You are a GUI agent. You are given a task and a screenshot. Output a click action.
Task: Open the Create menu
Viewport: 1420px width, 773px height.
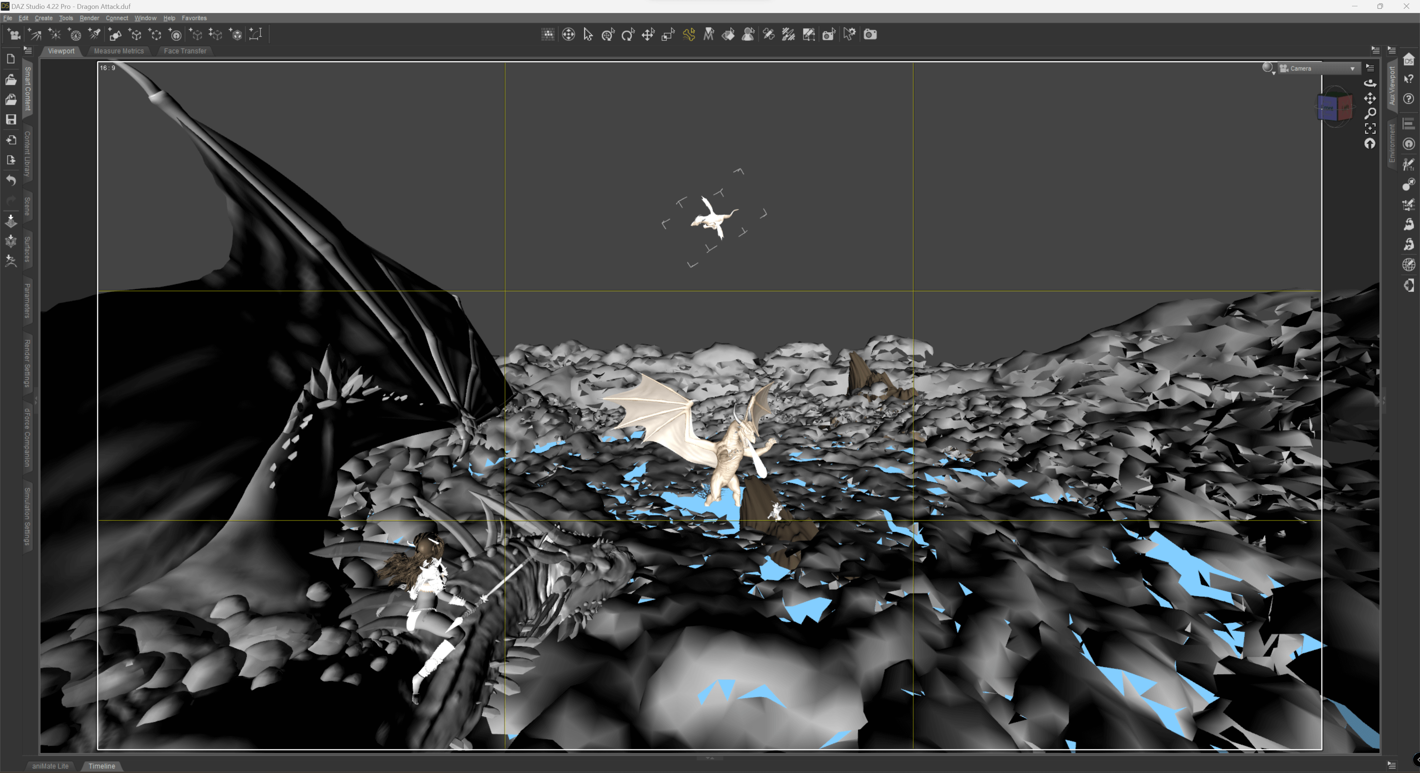(44, 18)
